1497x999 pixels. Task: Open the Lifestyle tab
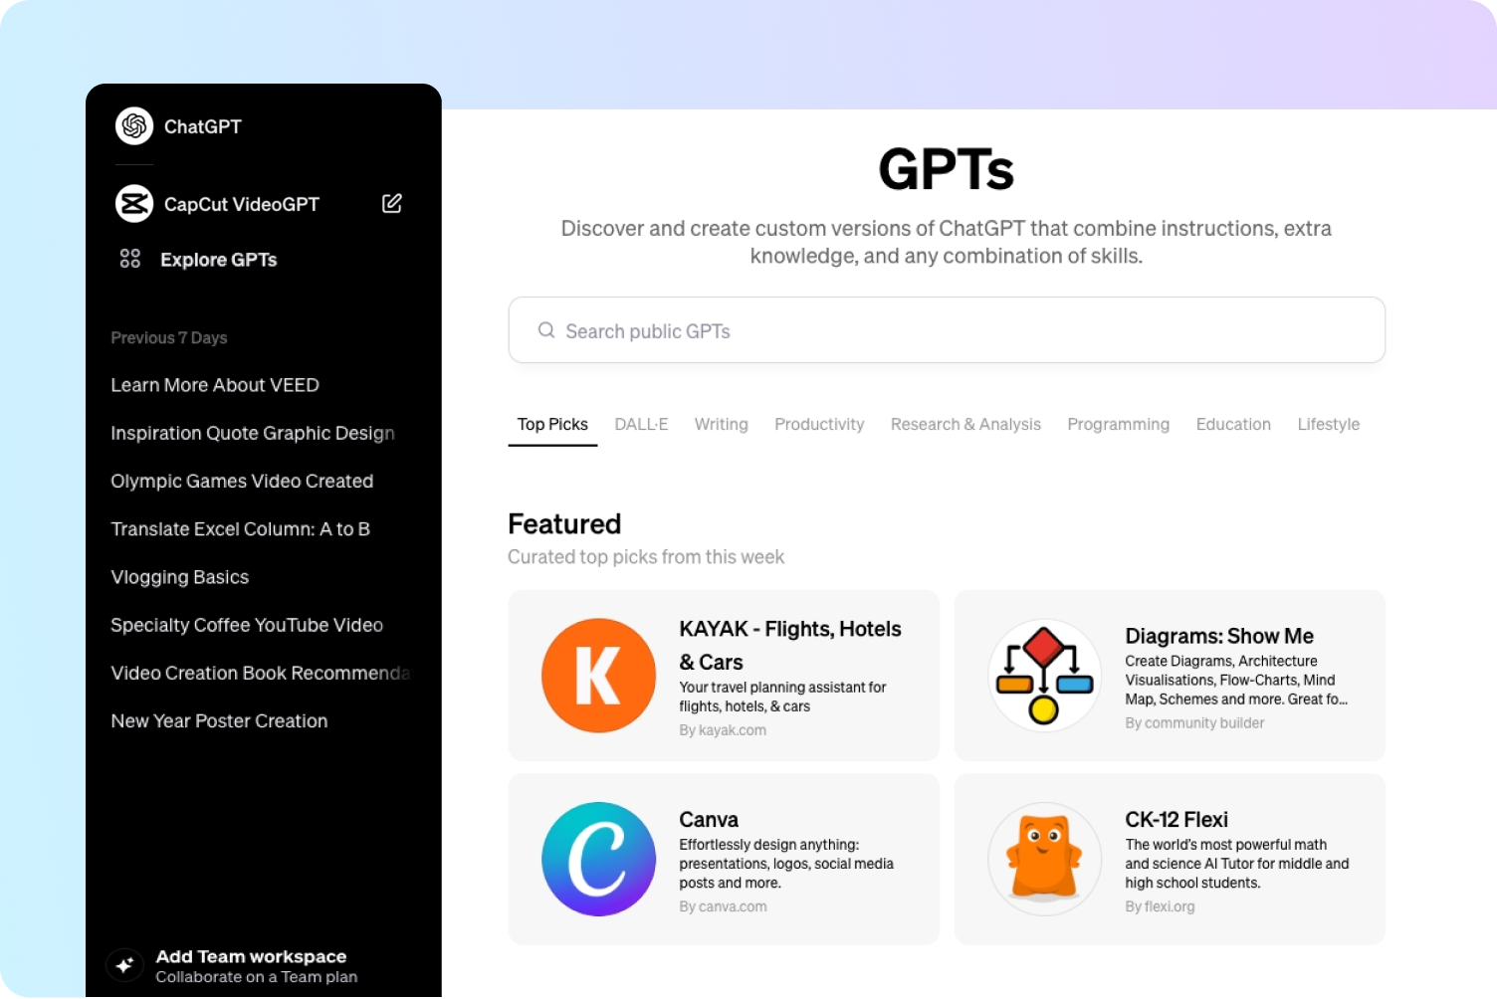tap(1328, 424)
